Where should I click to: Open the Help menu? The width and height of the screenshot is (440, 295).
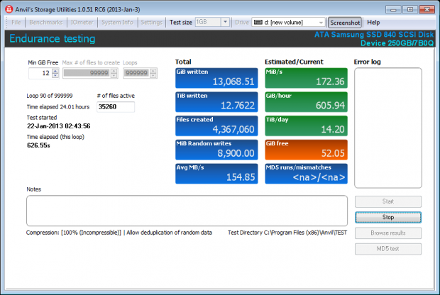pos(373,23)
